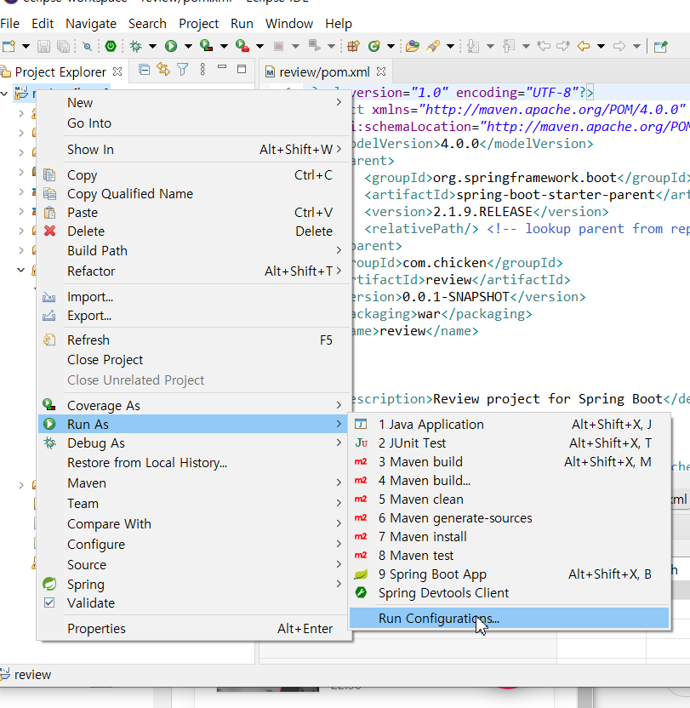Screen dimensions: 690x708
Task: Maximize the Project Explorer view
Action: [x=242, y=70]
